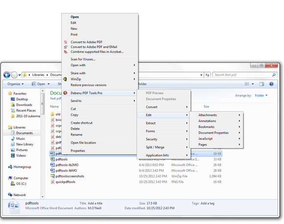This screenshot has height=224, width=284.
Task: Click the pdftools-lb2MO Word file icon
Action: point(52,165)
